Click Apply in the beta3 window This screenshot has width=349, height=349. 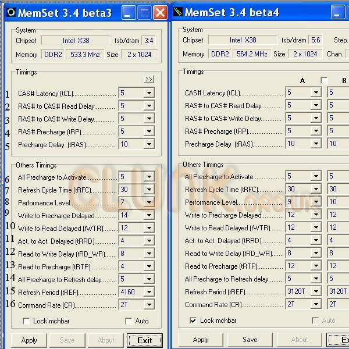point(29,340)
